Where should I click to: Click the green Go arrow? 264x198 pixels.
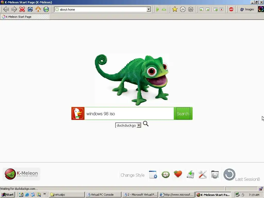coord(158,10)
